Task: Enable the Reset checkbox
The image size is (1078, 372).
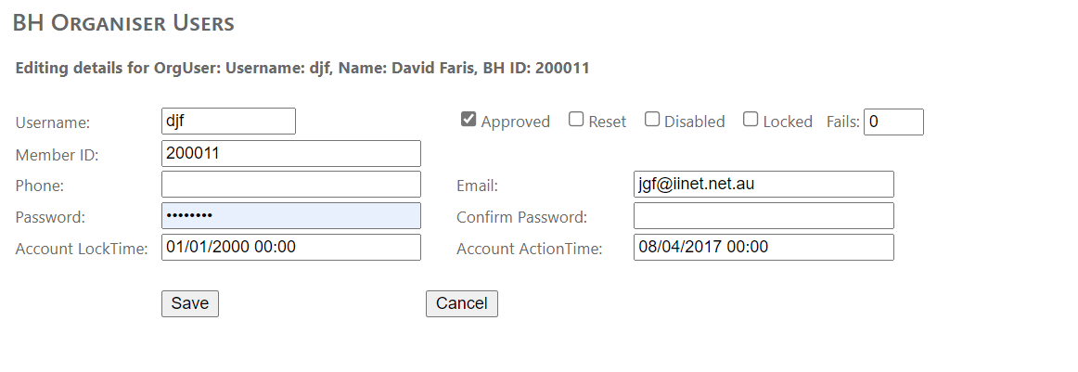Action: coord(576,120)
